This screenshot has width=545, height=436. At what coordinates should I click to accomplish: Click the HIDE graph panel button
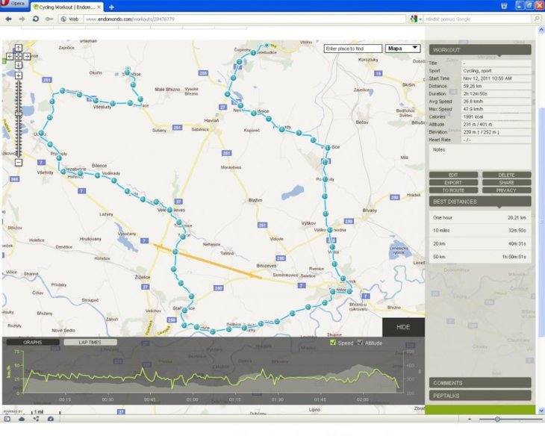[x=403, y=327]
